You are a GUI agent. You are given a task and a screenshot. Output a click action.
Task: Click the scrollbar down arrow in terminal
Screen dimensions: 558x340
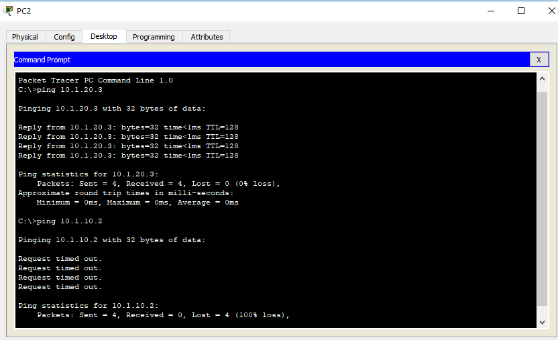coord(542,322)
